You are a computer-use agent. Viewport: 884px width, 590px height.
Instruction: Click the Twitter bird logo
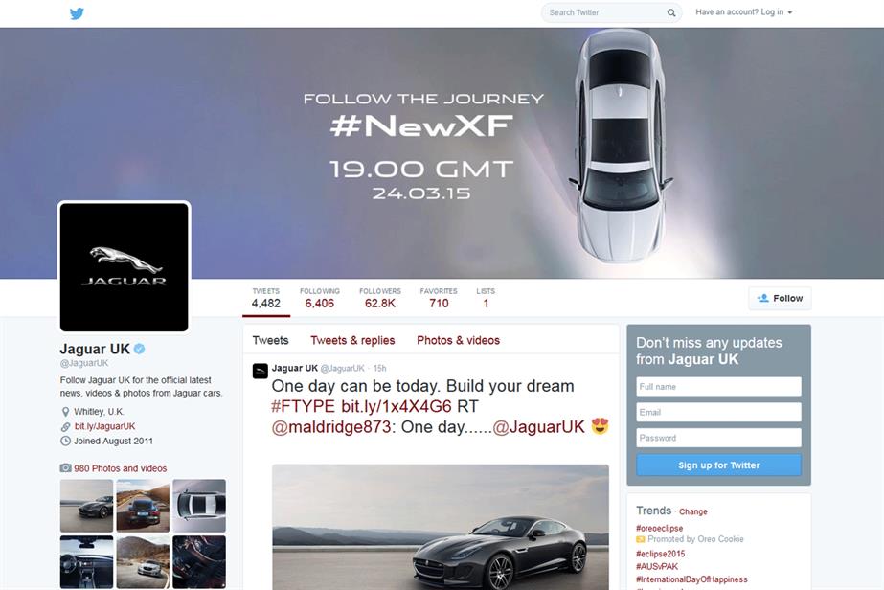pyautogui.click(x=78, y=13)
